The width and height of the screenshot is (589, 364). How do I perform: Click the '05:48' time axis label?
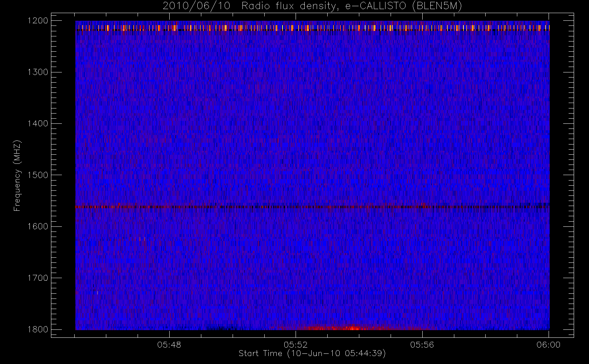169,345
